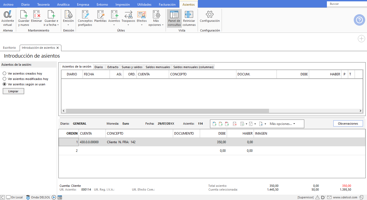Click the horizontal scrollbar of session grid

click(167, 111)
